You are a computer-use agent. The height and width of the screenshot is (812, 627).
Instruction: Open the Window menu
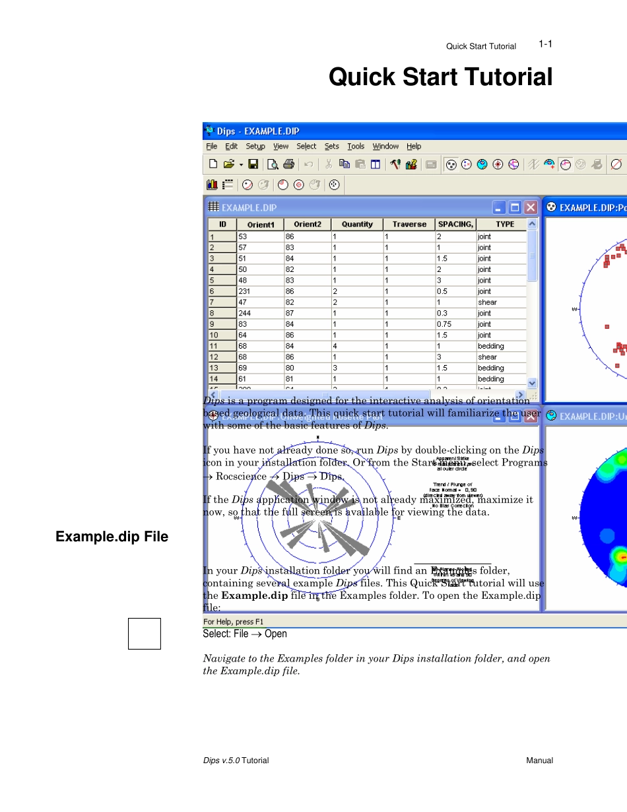tap(385, 147)
